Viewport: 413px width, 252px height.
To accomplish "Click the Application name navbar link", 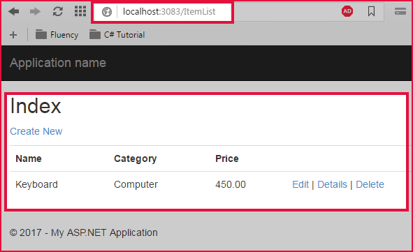I will pos(58,63).
